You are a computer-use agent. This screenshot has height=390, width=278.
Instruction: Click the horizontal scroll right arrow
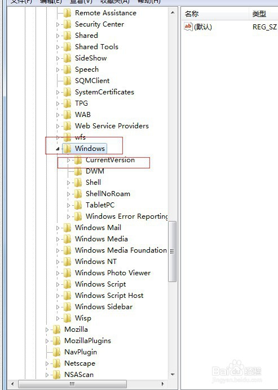(x=163, y=384)
